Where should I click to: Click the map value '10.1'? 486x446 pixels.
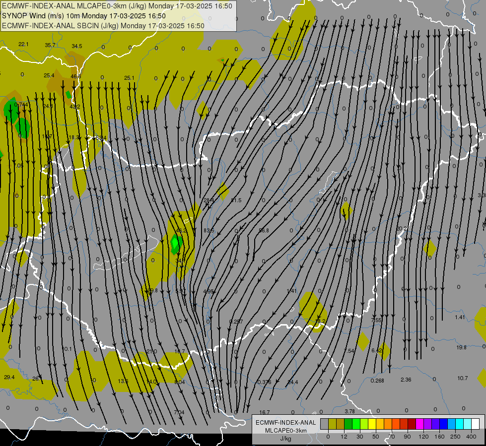click(67, 349)
